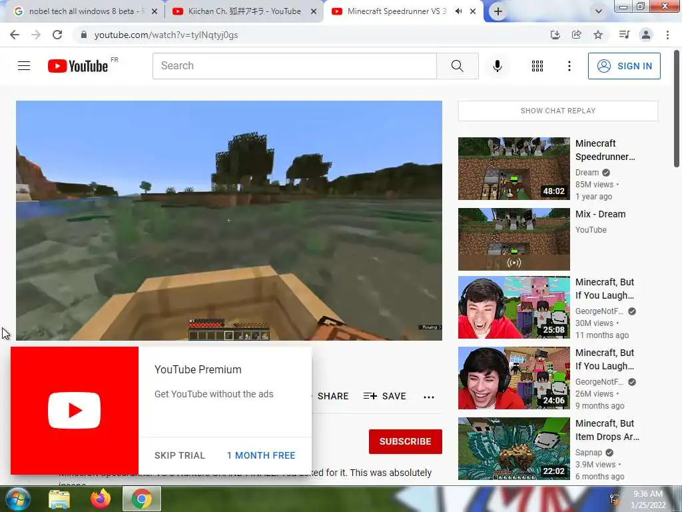This screenshot has width=682, height=512.
Task: Open the Chrome profile avatar
Action: [x=646, y=35]
